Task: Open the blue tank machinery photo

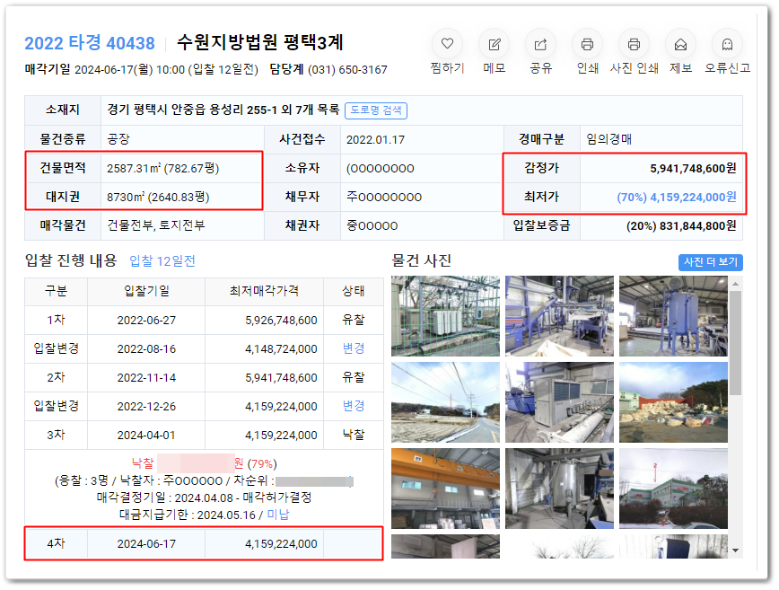Action: 673,316
